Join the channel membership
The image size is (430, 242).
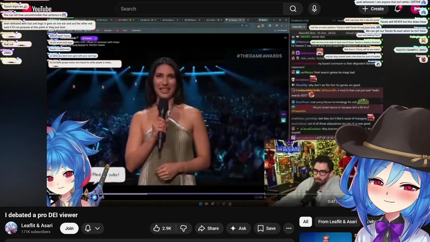point(69,228)
